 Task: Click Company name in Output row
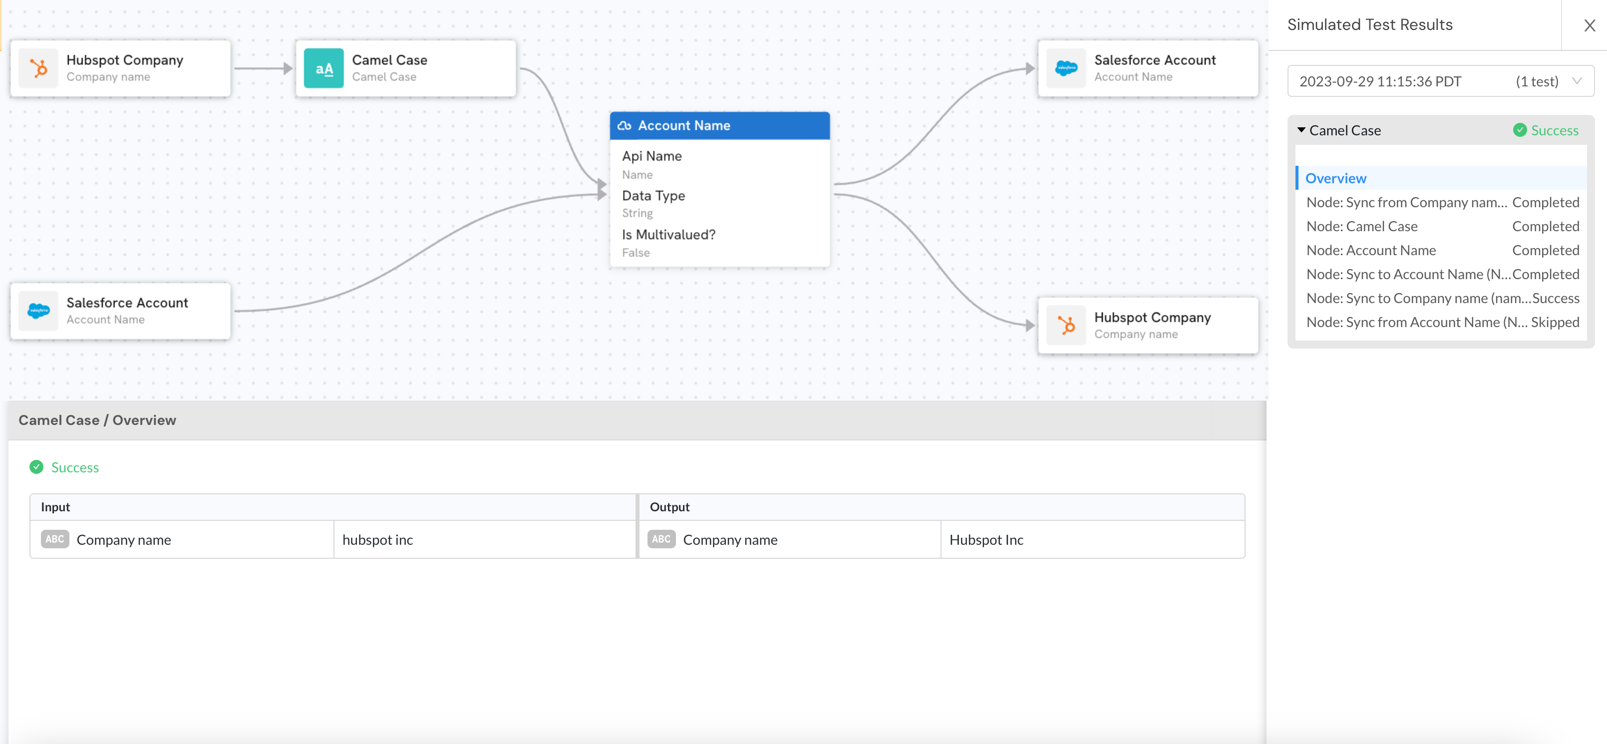pyautogui.click(x=730, y=540)
